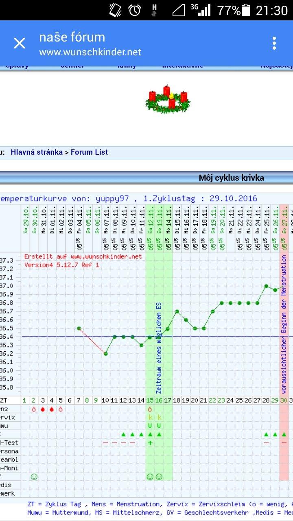Tap the alarm clock status bar icon
The image size is (293, 521).
(134, 10)
